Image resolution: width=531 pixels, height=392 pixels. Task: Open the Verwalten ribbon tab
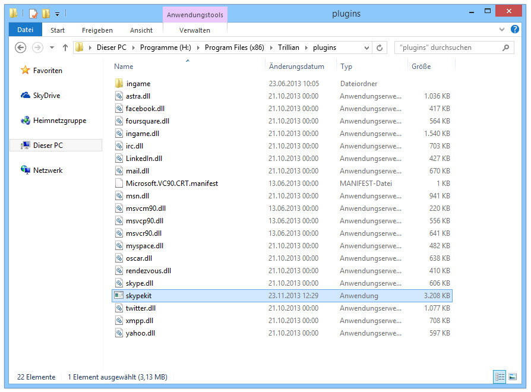coord(195,30)
